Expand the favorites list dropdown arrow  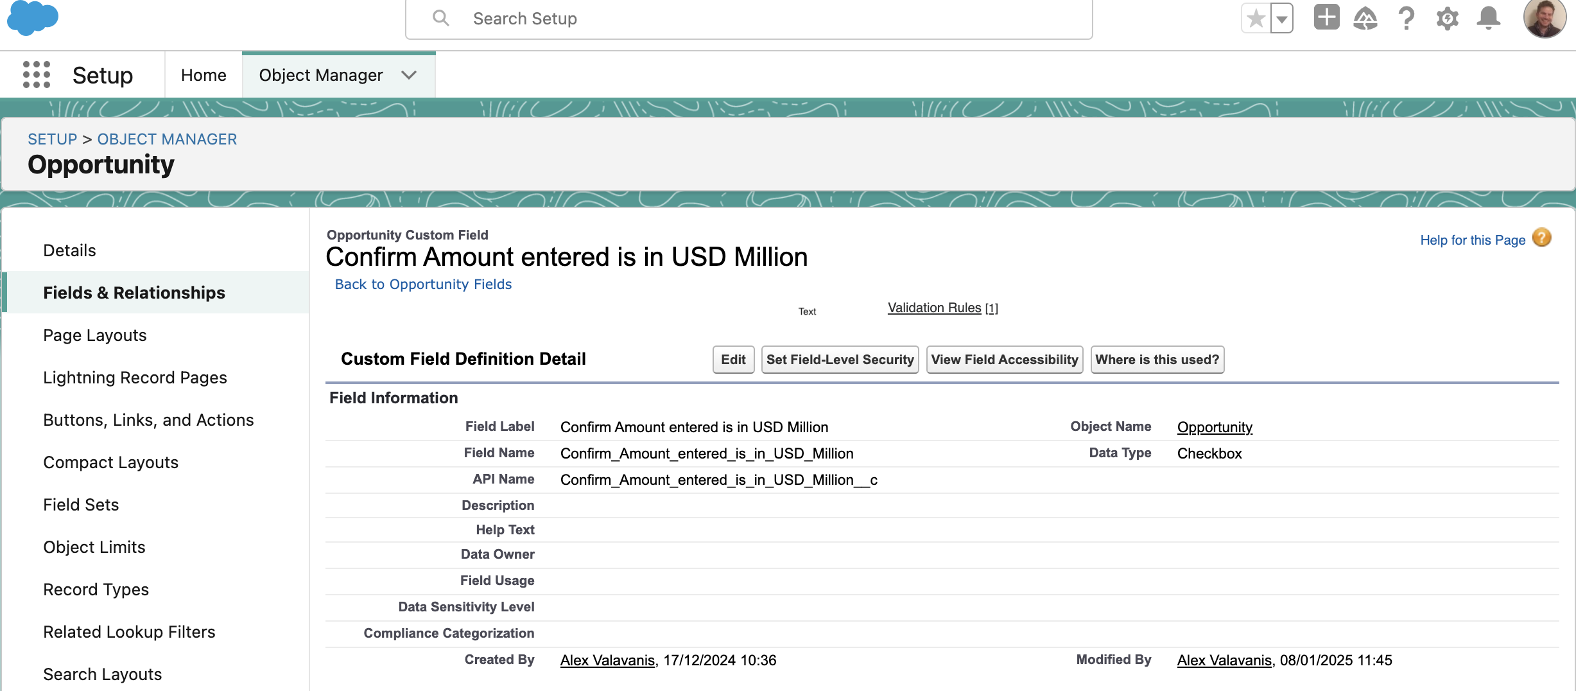[1282, 19]
